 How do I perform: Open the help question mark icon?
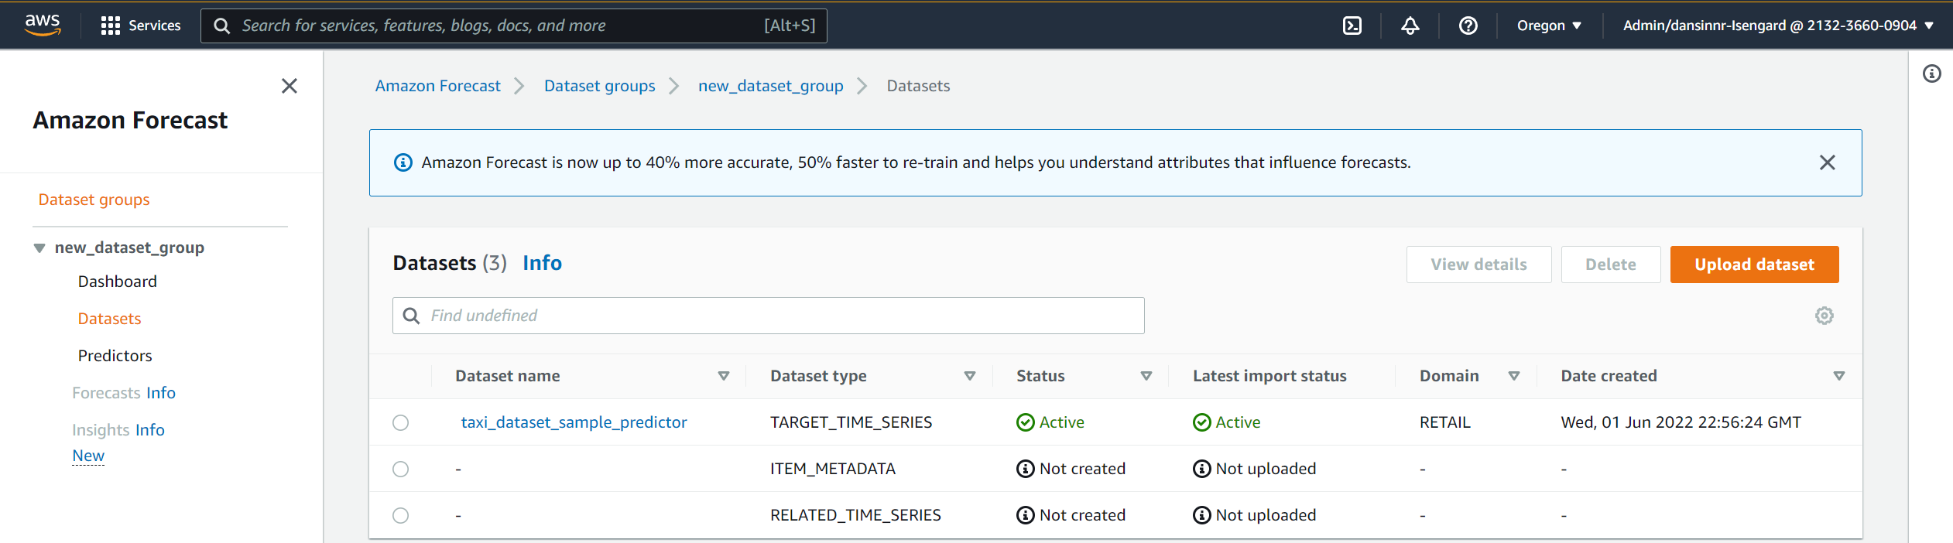pyautogui.click(x=1468, y=26)
